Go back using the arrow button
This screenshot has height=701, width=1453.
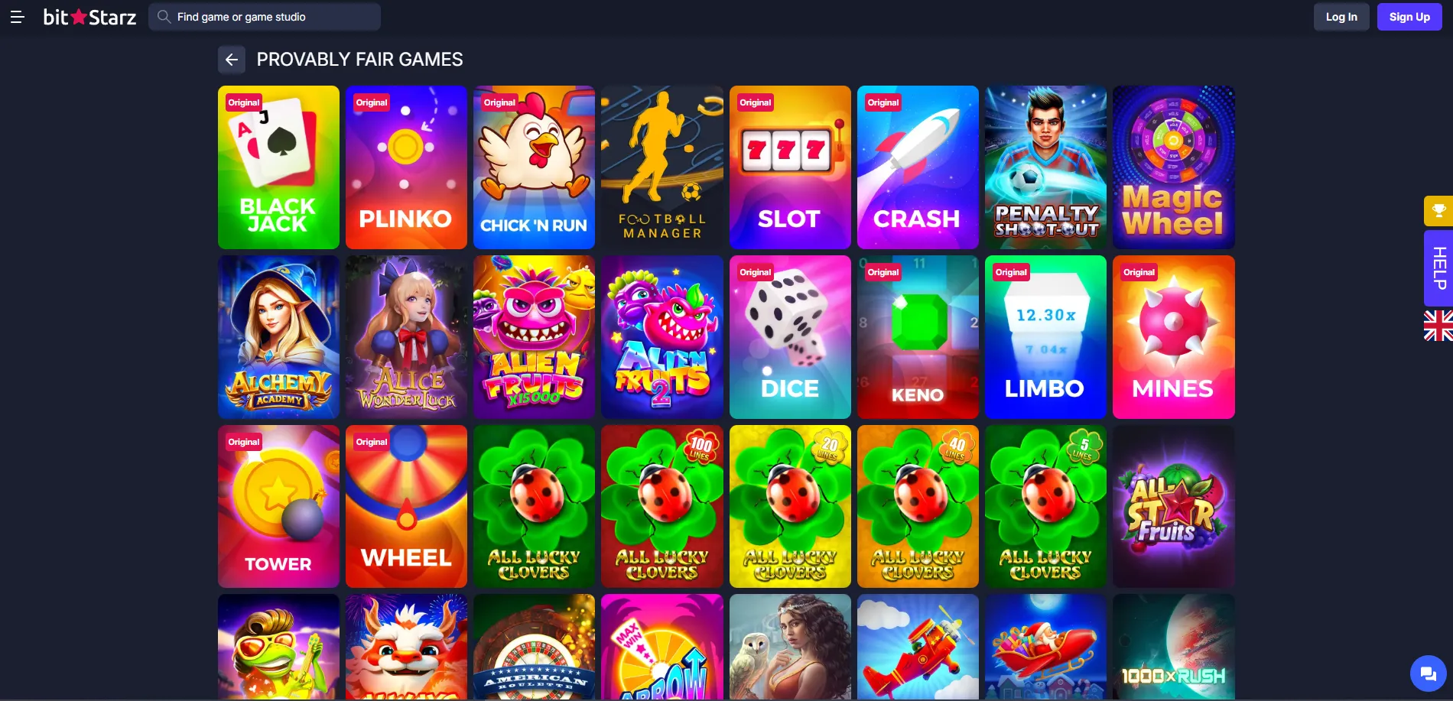click(232, 60)
